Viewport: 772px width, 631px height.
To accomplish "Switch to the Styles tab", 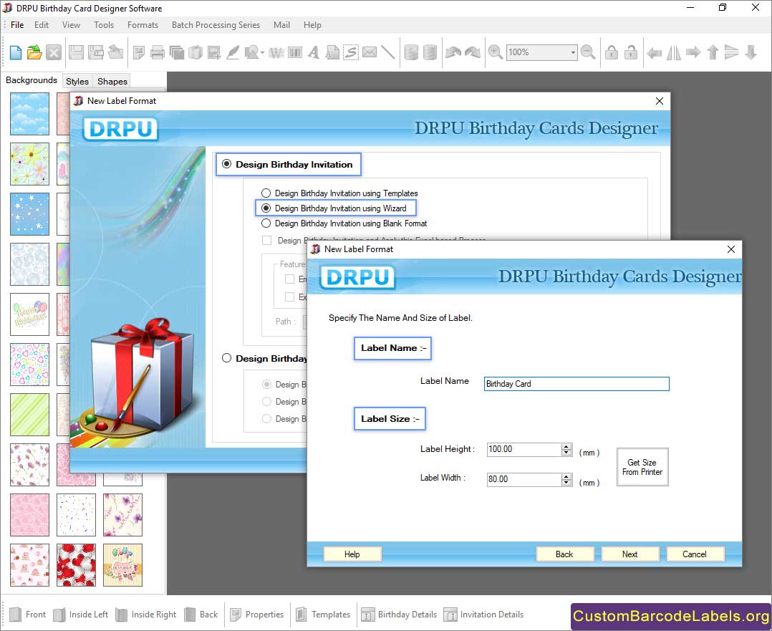I will pos(77,81).
